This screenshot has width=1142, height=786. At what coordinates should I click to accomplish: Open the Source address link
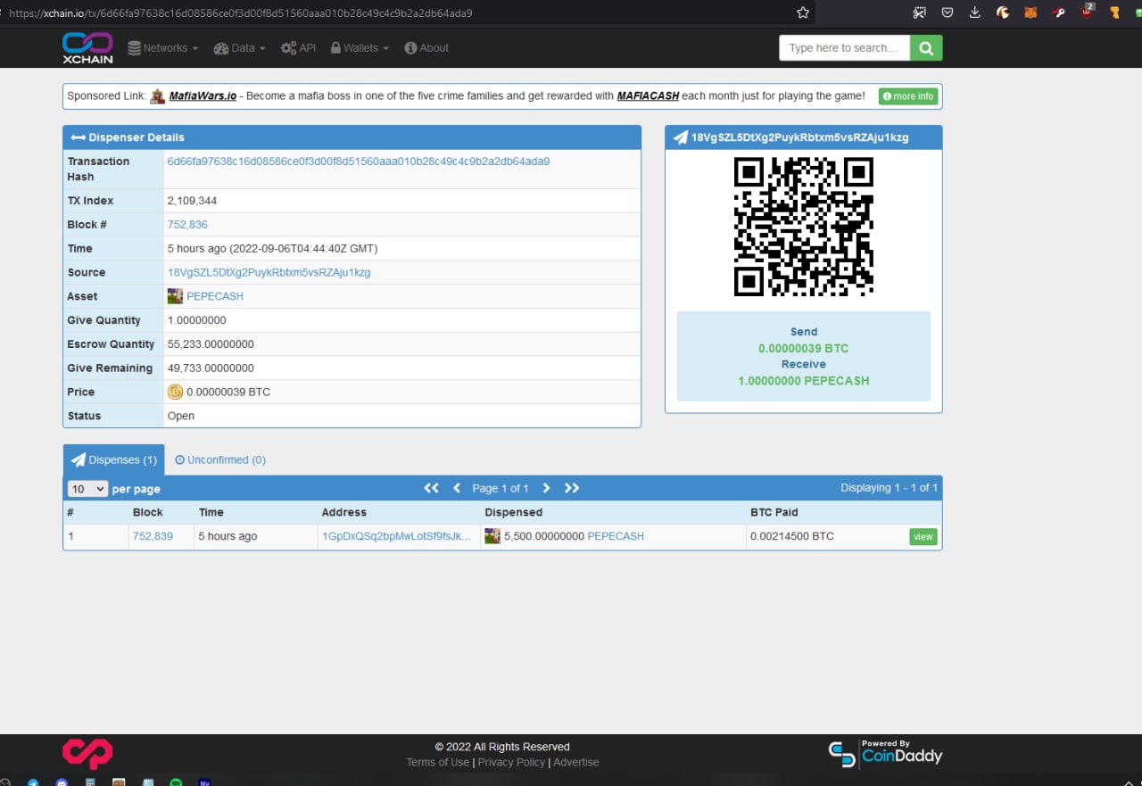tap(269, 272)
